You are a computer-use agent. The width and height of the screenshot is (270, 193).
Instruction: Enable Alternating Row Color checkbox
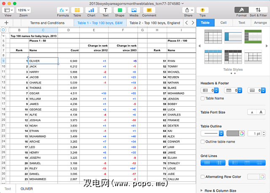203,177
